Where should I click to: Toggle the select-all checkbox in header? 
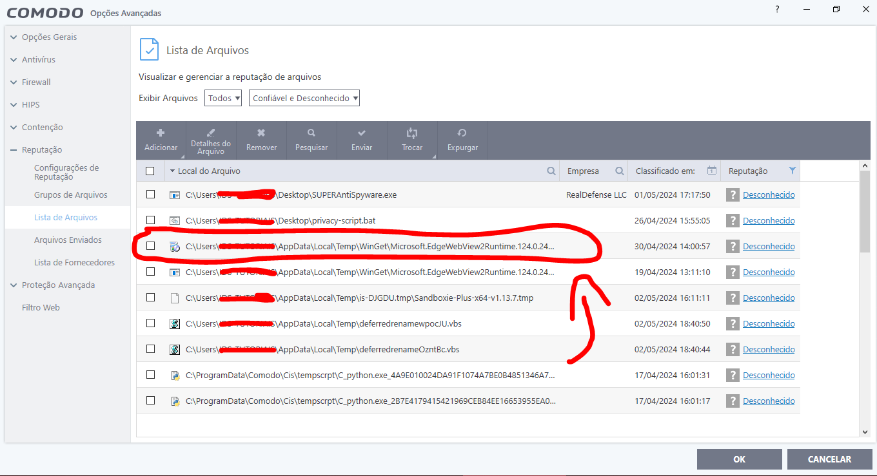(x=150, y=171)
